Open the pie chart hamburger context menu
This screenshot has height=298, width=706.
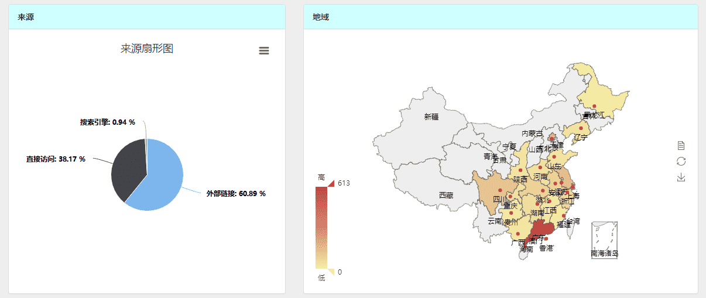264,51
